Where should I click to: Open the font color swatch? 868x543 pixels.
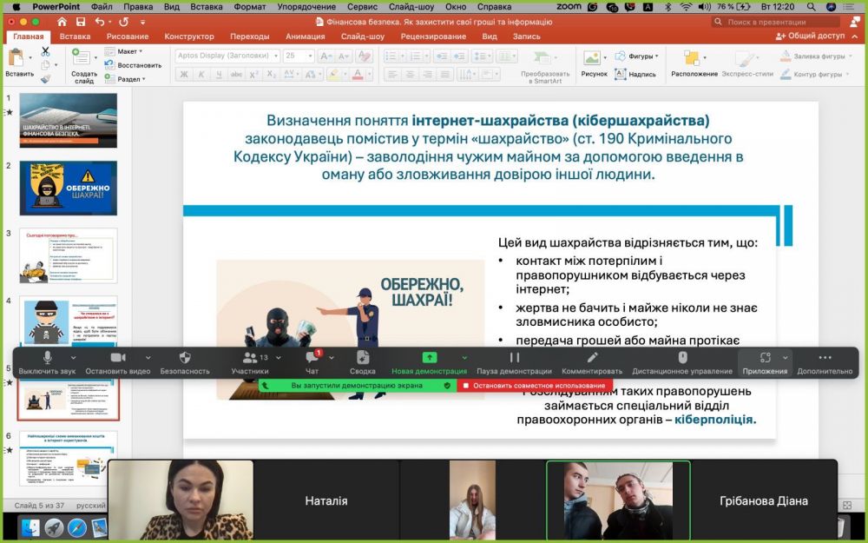pyautogui.click(x=358, y=74)
